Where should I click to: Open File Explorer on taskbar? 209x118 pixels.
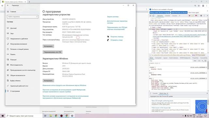(51, 116)
